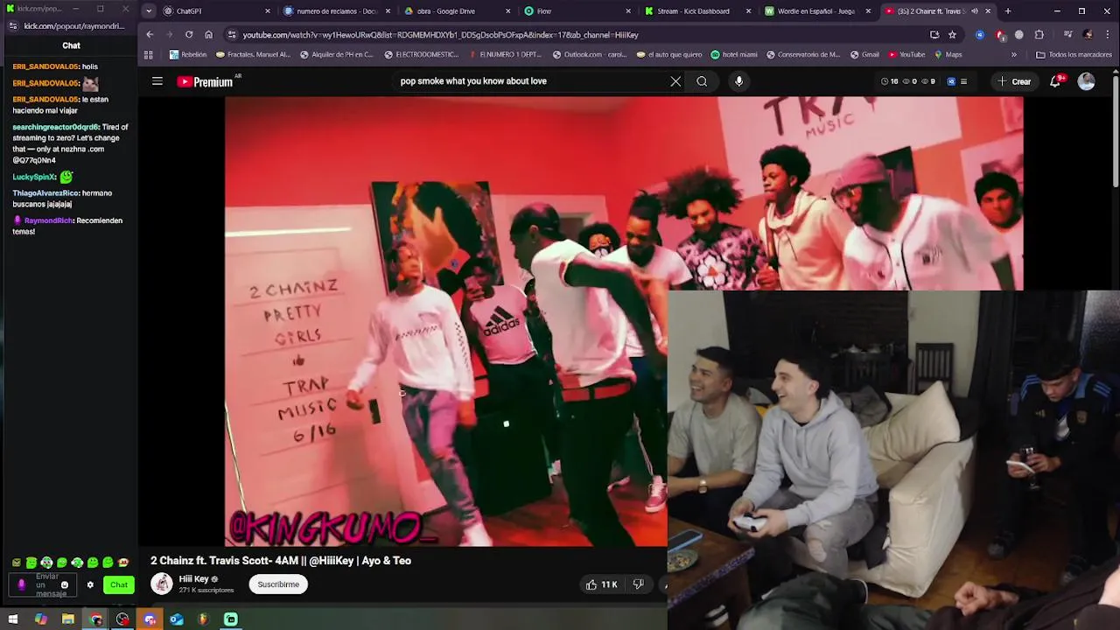Open the media control icon in Chrome toolbar
Image resolution: width=1120 pixels, height=630 pixels.
pyautogui.click(x=1068, y=35)
